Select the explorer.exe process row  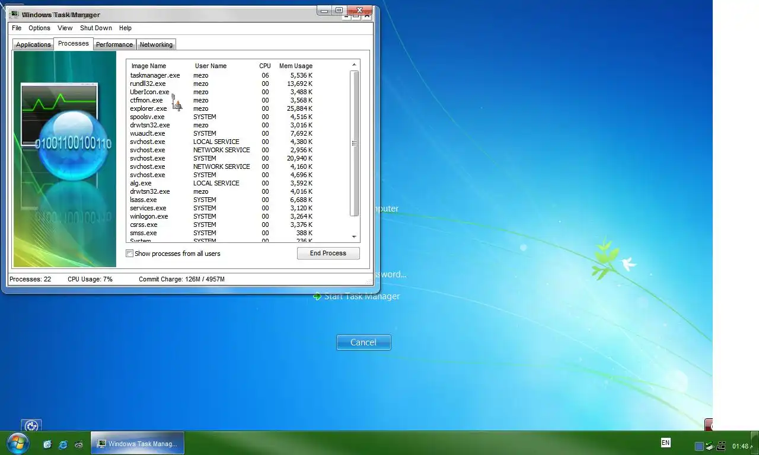coord(221,108)
